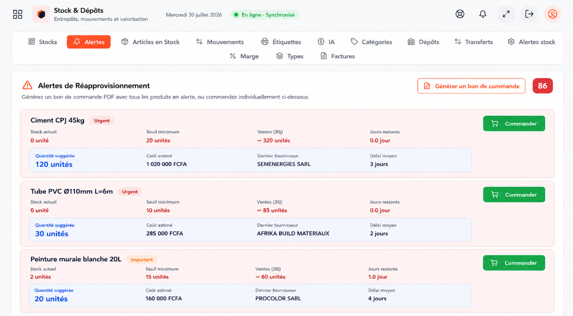Click the Important badge on Peinture murale
Screen dimensions: 573x316
(x=142, y=260)
